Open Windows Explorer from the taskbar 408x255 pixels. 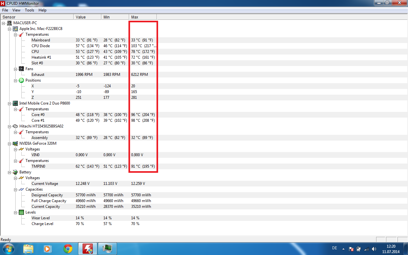tap(28, 249)
